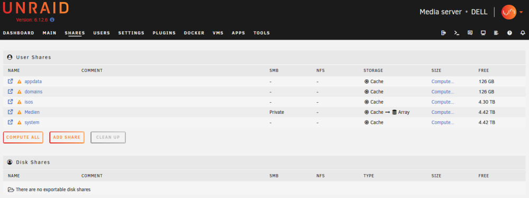Open the appdata share browse icon

pos(11,82)
